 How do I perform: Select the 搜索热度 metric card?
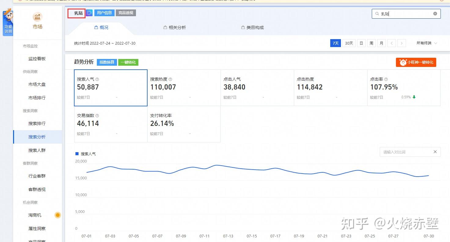pyautogui.click(x=184, y=88)
